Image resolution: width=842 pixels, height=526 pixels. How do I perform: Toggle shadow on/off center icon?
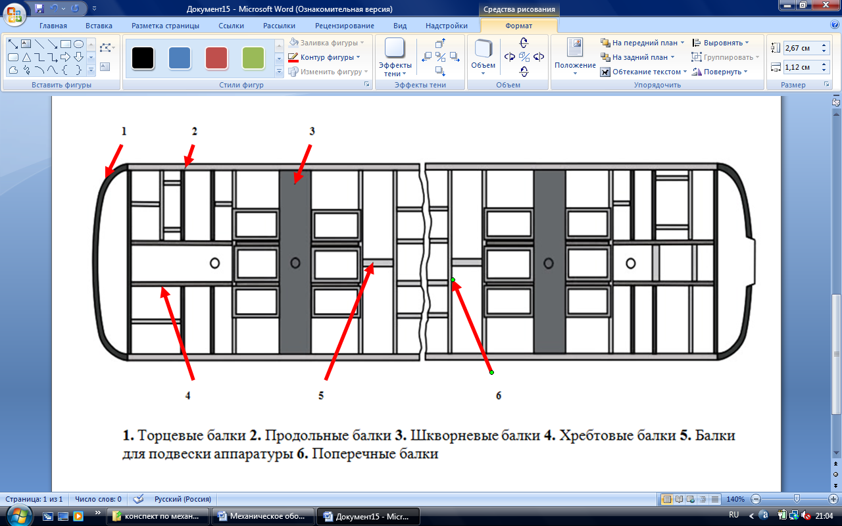click(441, 57)
